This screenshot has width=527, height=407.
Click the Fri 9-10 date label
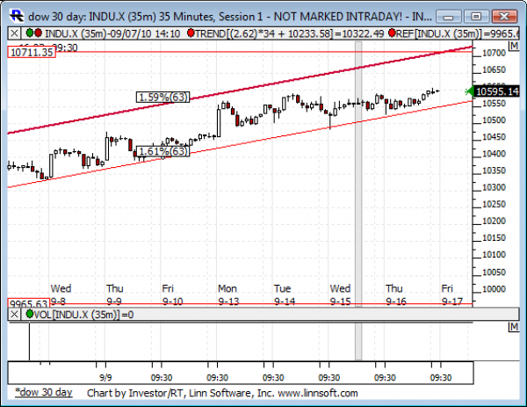pos(172,294)
